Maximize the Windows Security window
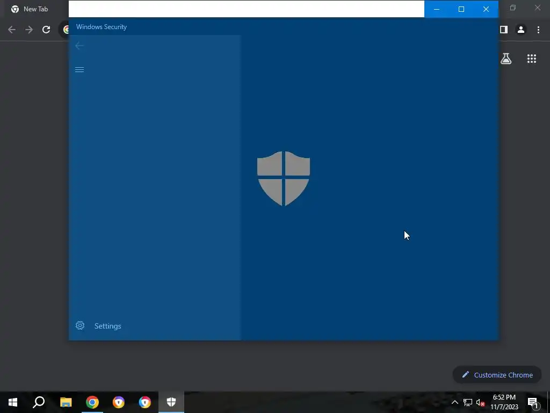The height and width of the screenshot is (413, 550). click(461, 9)
